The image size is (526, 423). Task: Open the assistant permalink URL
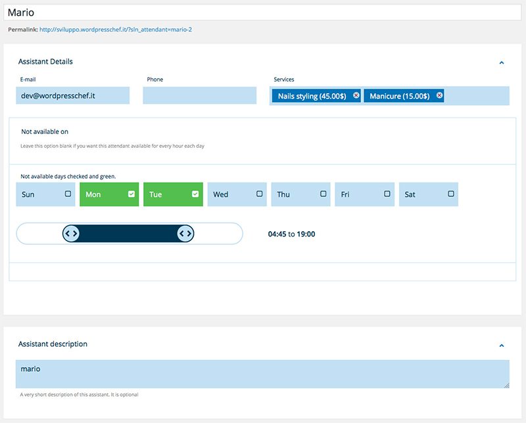pyautogui.click(x=115, y=30)
